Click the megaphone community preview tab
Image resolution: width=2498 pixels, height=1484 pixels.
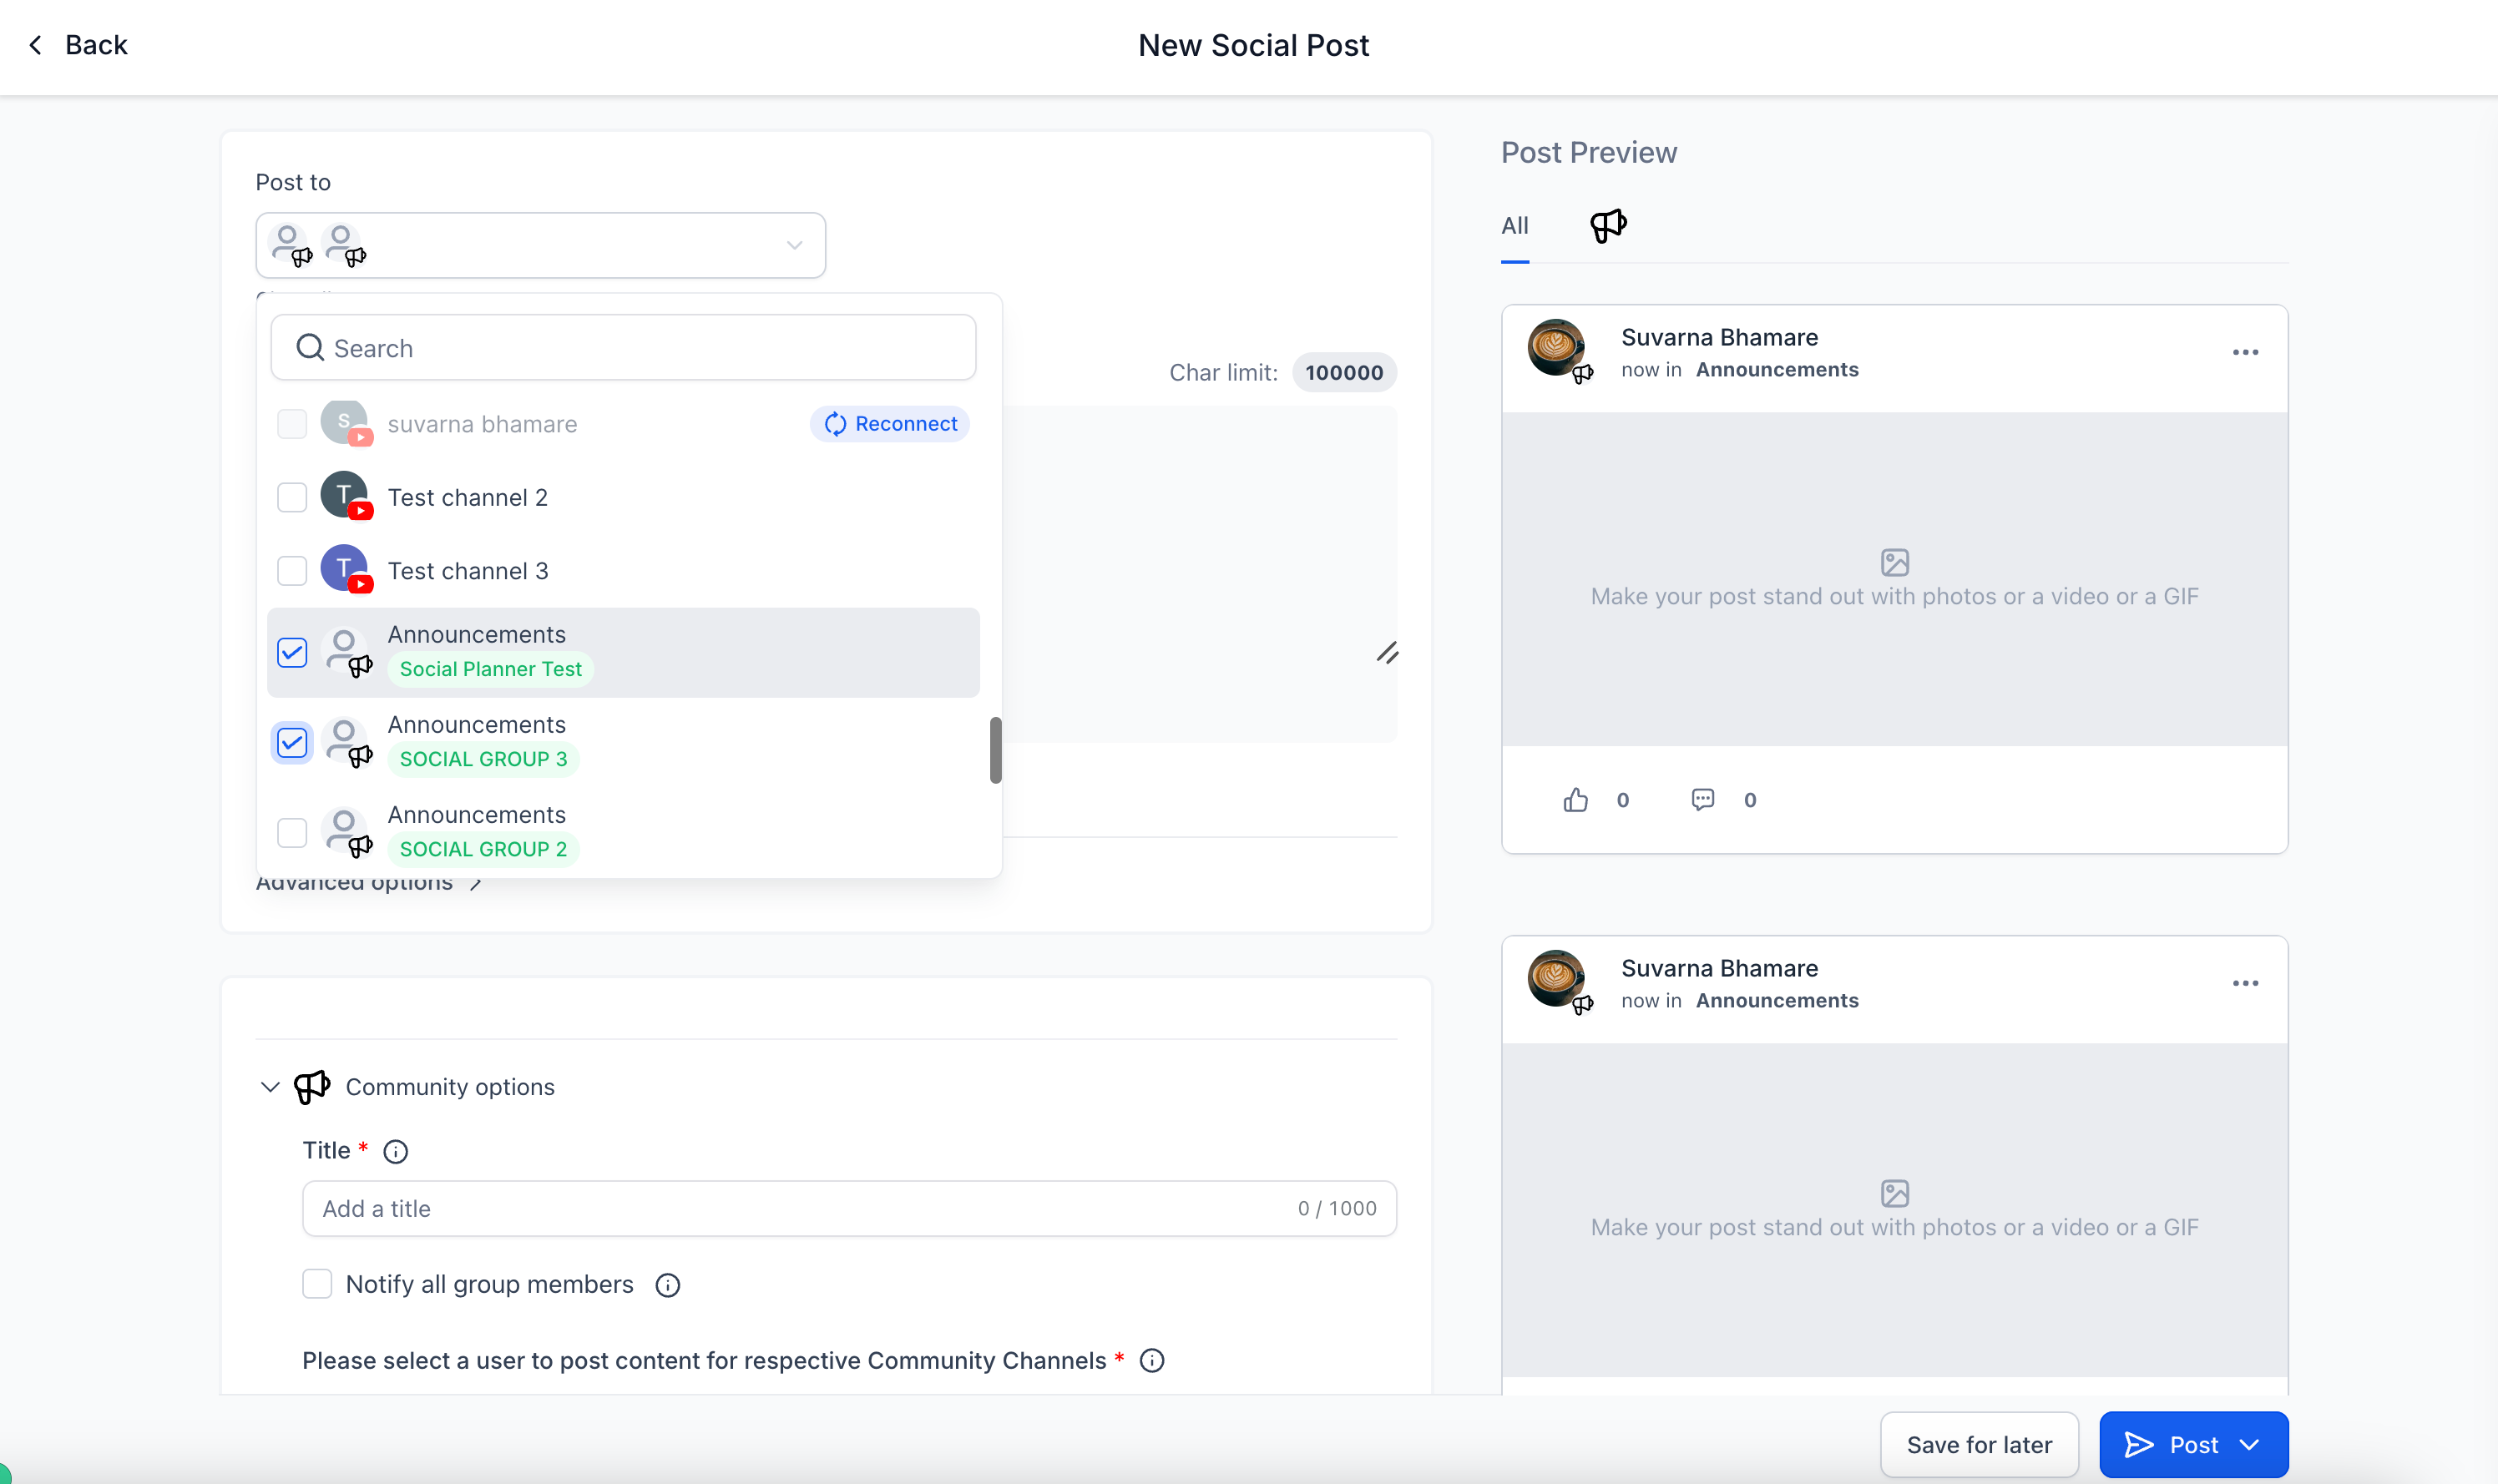[x=1608, y=225]
